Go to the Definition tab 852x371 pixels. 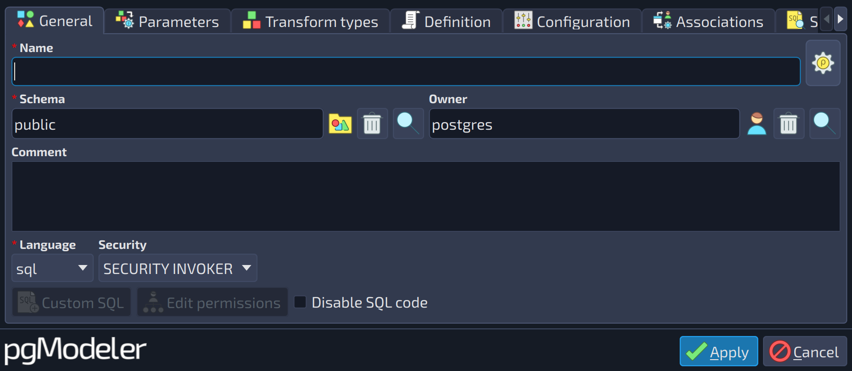[x=446, y=21]
